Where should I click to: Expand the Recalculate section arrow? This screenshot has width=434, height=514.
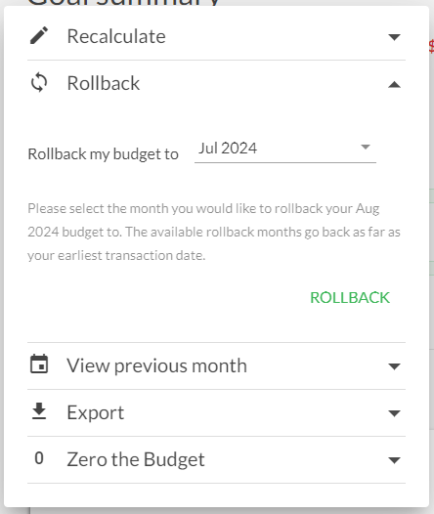coord(394,37)
